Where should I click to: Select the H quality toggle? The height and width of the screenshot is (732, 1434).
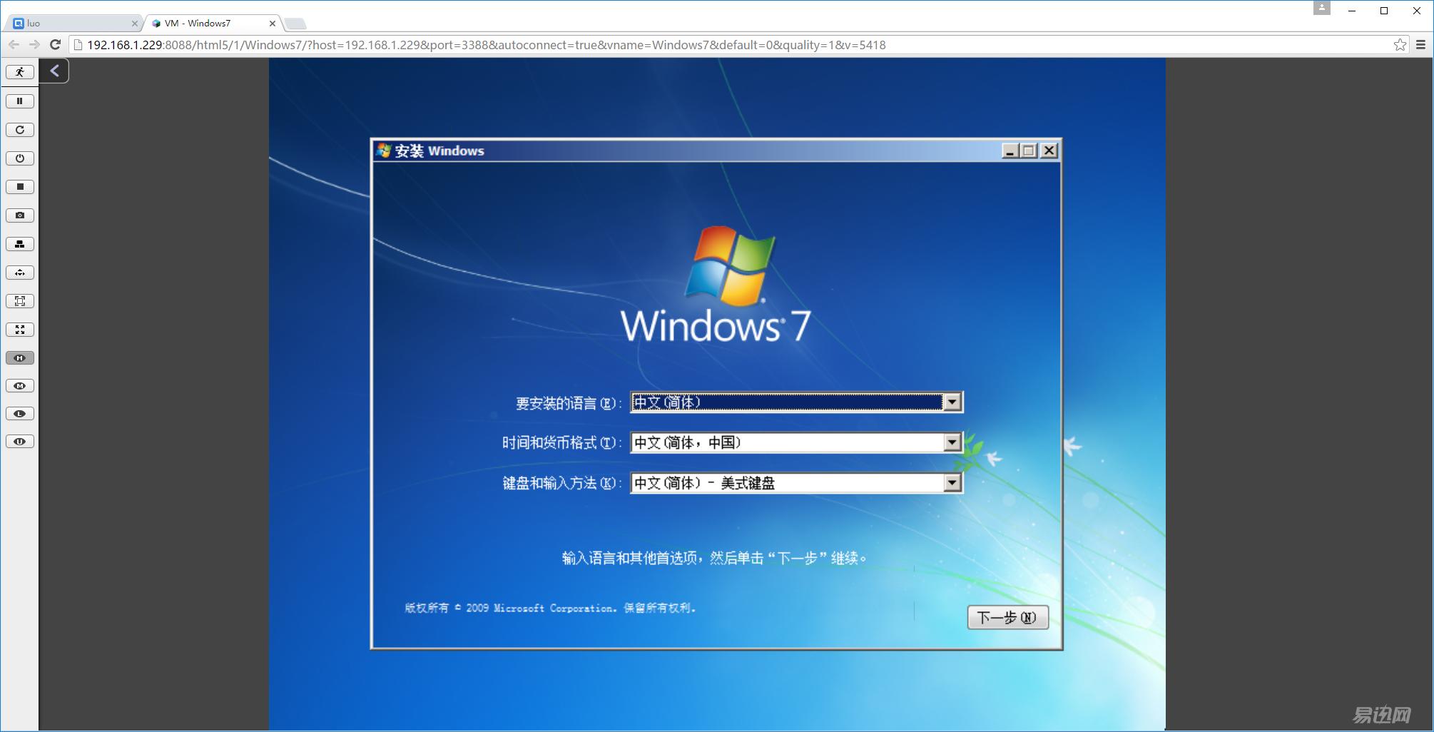tap(20, 358)
